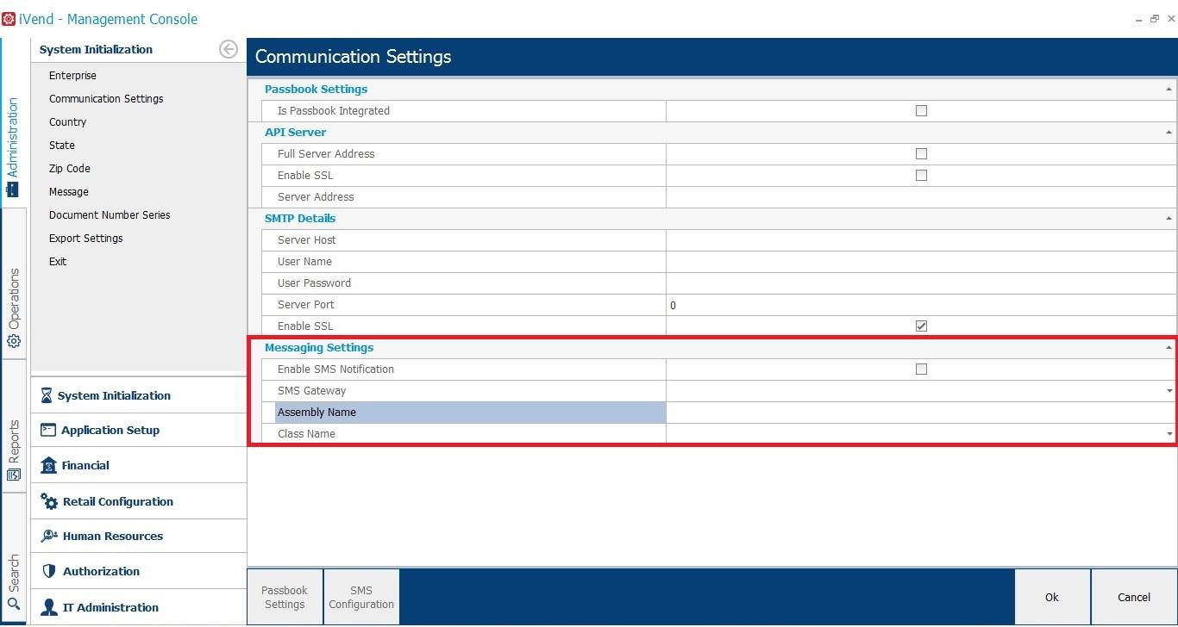Open the Class Name dropdown
This screenshot has height=627, width=1178.
(x=1169, y=434)
